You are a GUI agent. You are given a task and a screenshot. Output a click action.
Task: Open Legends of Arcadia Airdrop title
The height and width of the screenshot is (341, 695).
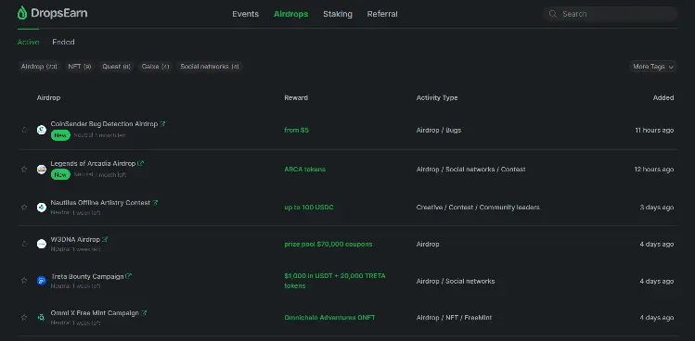coord(93,163)
